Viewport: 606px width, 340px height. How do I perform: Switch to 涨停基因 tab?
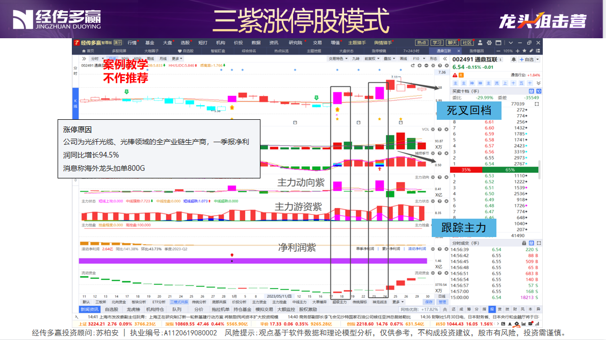[x=477, y=51]
